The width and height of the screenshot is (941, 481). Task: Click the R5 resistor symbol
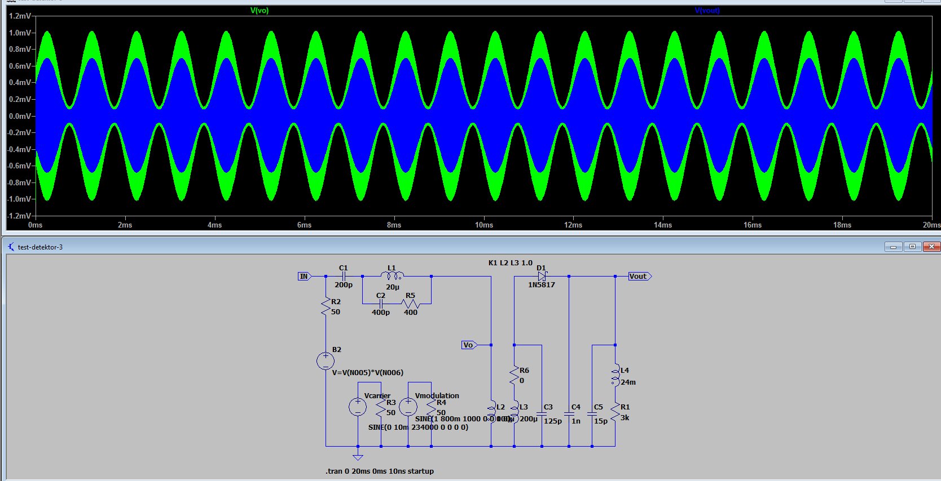coord(411,304)
